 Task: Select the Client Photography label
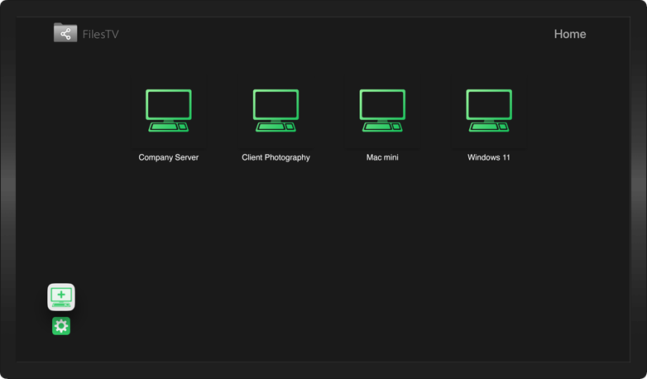(276, 157)
